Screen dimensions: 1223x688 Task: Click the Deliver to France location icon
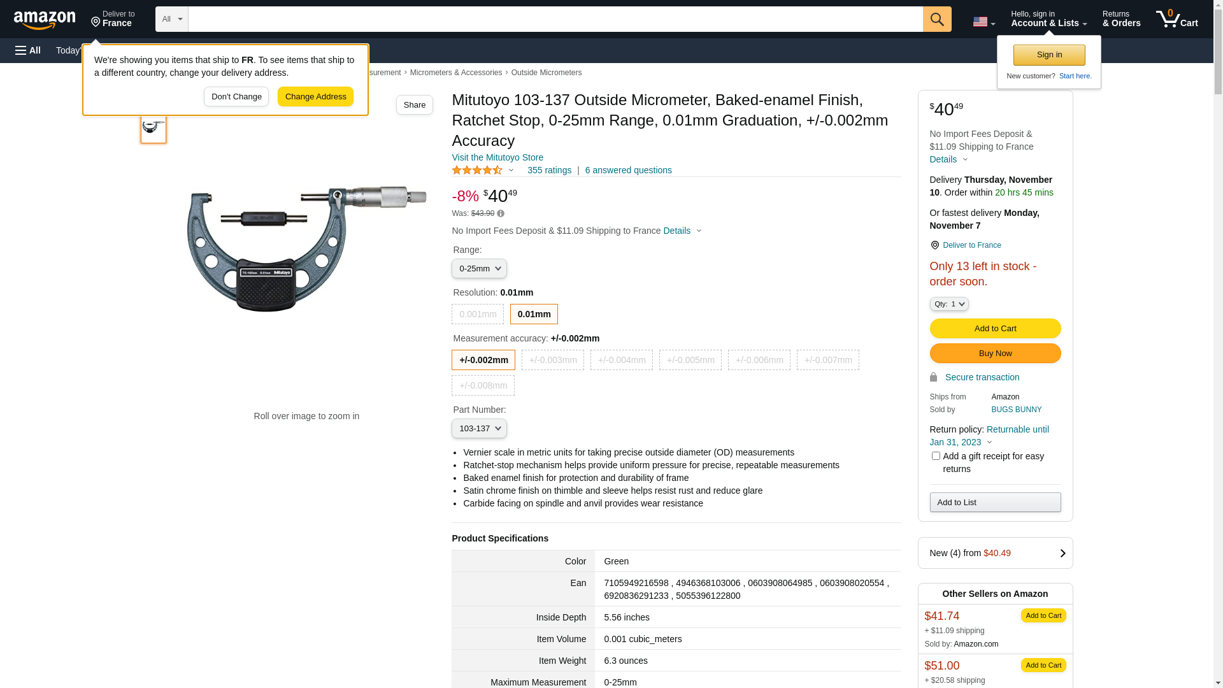(x=934, y=245)
